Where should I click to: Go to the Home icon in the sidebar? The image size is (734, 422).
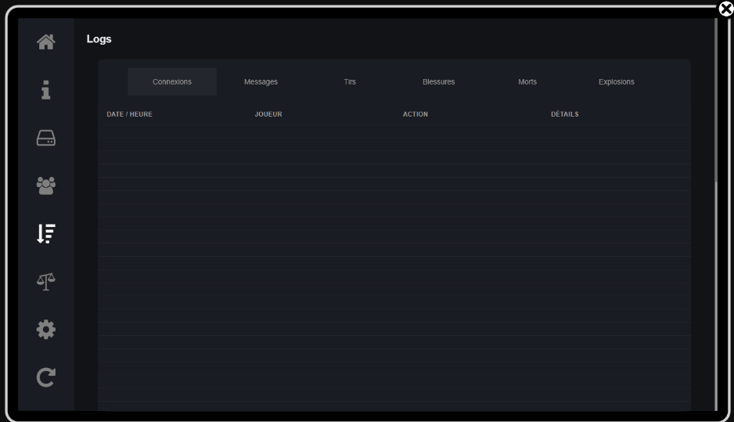point(46,42)
